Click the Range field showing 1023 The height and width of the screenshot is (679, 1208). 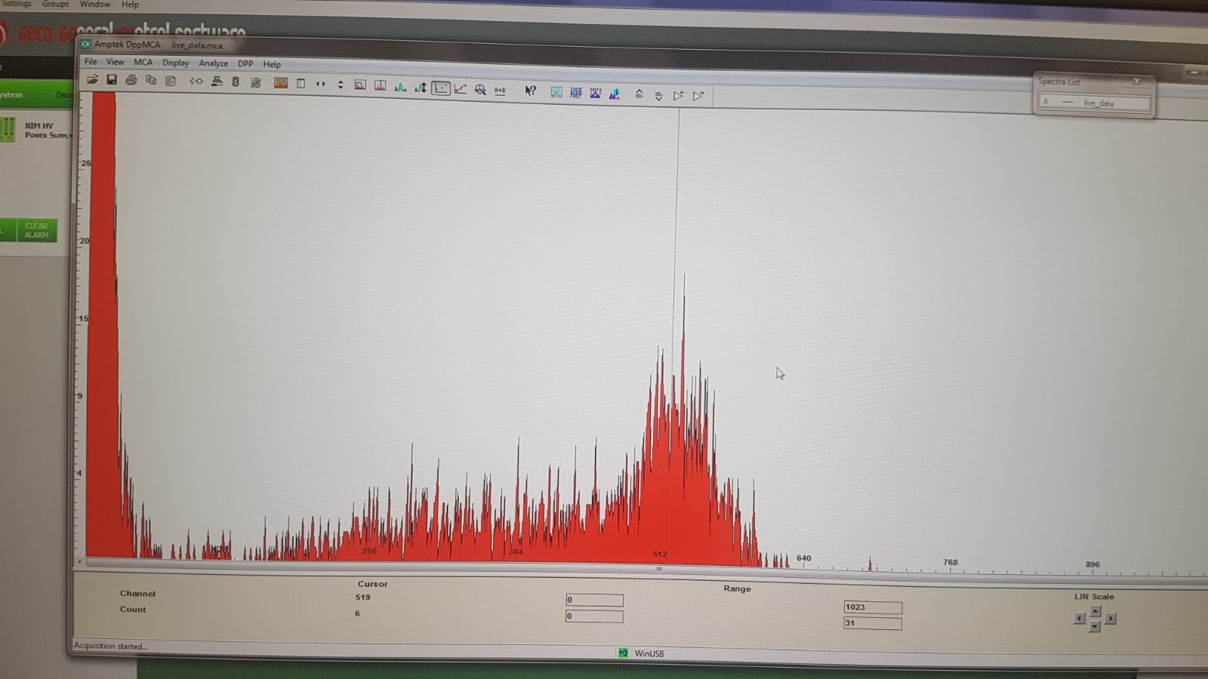coord(872,607)
